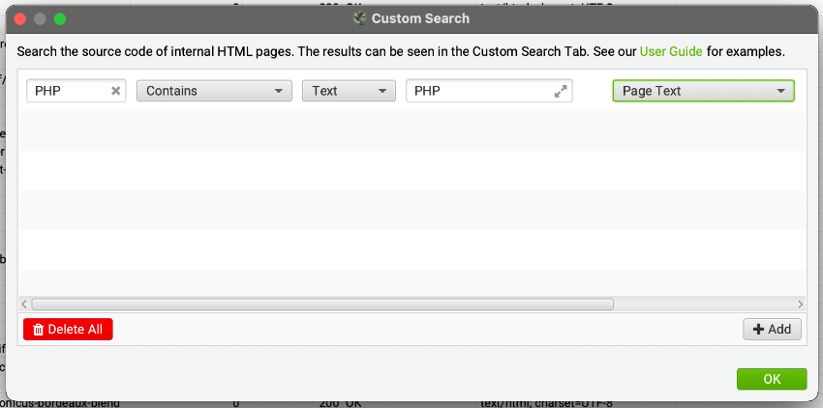
Task: Open the Contains condition dropdown
Action: coord(214,91)
